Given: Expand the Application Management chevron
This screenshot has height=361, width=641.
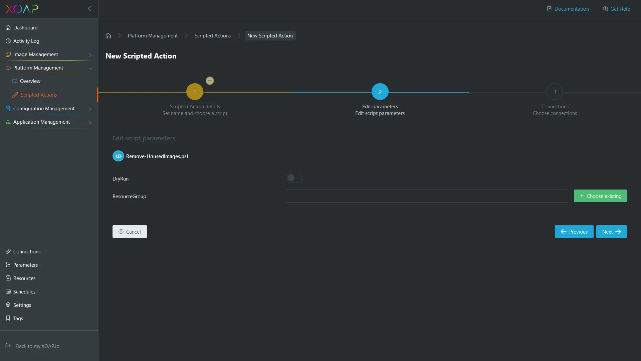Looking at the screenshot, I should 90,123.
